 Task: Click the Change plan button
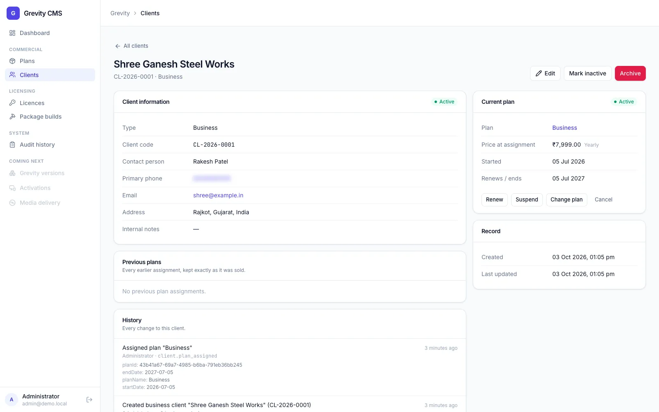[566, 199]
